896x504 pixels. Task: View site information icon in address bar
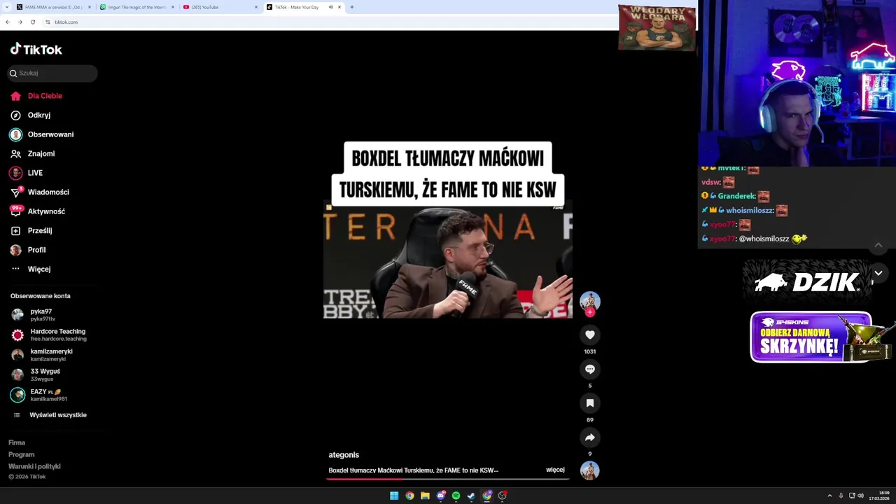(48, 22)
